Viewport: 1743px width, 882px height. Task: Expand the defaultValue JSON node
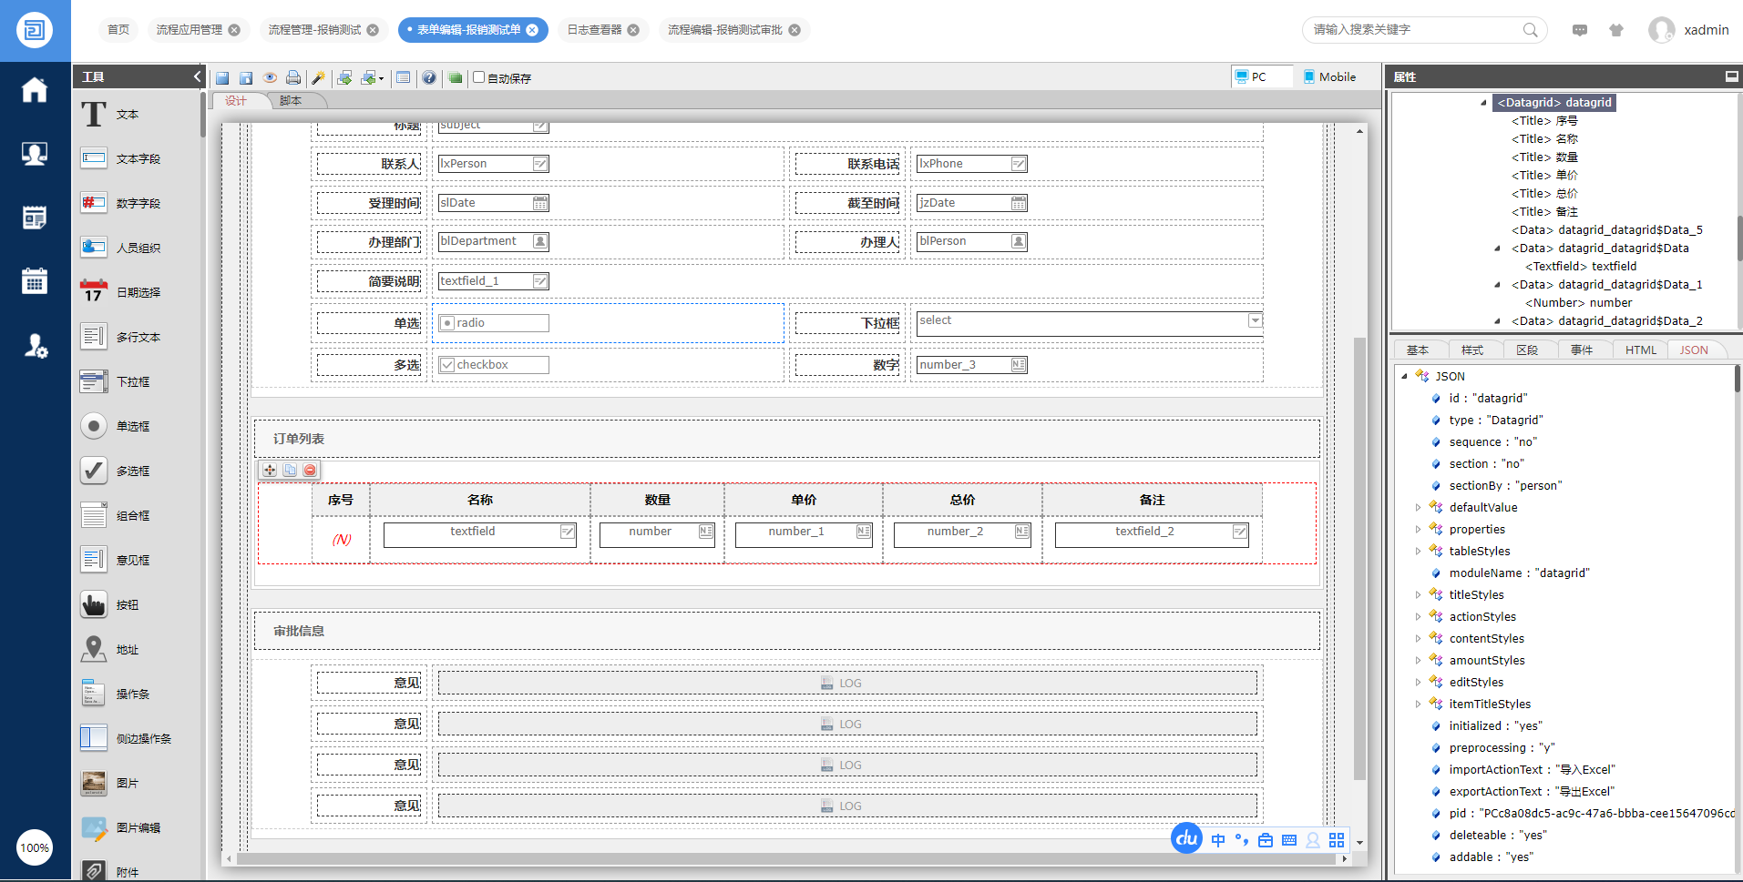click(1418, 507)
